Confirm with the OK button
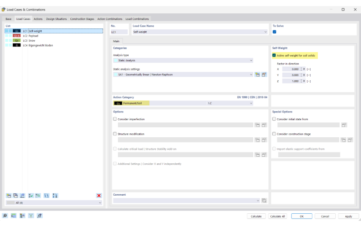This screenshot has width=361, height=227. click(x=302, y=216)
